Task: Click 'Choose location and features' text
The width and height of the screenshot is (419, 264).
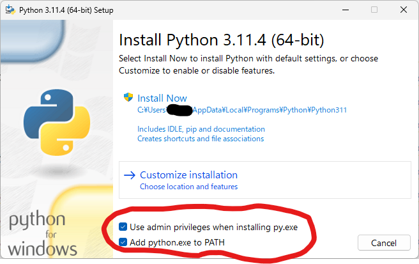Action: click(x=188, y=187)
